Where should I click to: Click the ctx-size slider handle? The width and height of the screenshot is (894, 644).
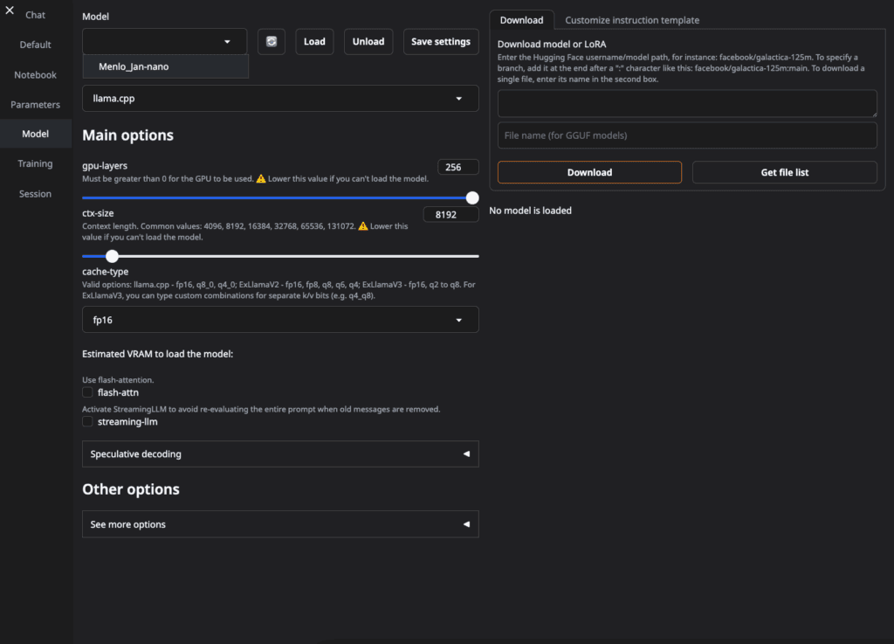[x=112, y=256]
